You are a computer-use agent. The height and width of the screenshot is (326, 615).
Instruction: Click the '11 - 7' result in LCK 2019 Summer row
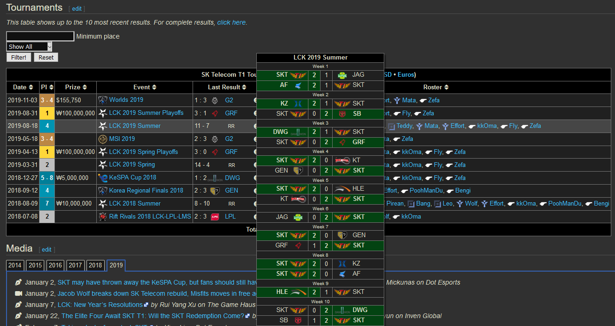202,126
